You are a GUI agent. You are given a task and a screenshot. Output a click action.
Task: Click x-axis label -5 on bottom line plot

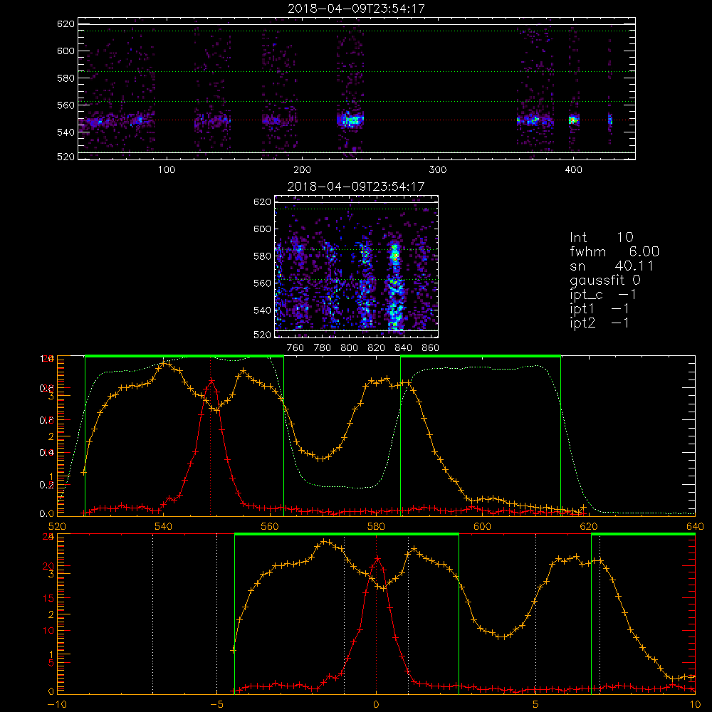216,704
